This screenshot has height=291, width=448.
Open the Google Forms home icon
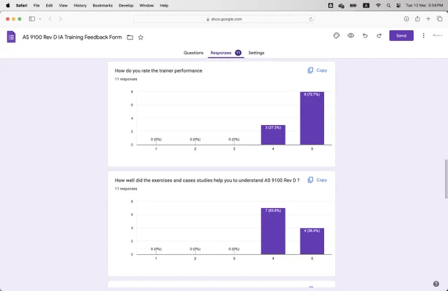click(11, 37)
